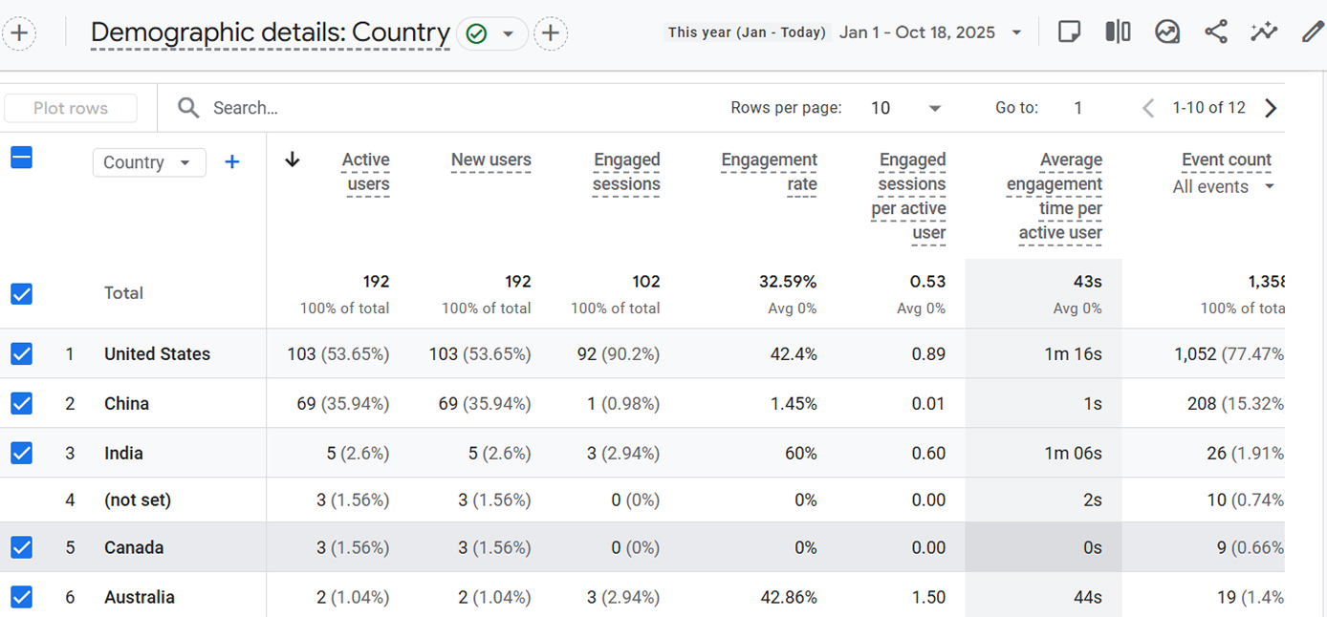Click the This year (Jan - Today) label
This screenshot has height=617, width=1327.
(747, 32)
